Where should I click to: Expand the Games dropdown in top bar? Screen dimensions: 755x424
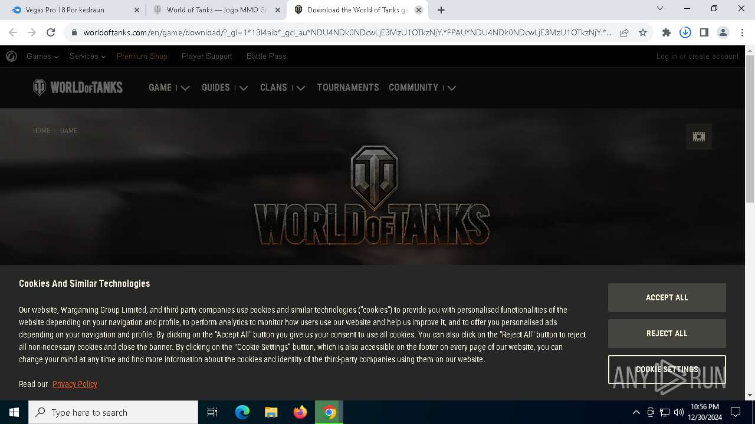tap(42, 57)
